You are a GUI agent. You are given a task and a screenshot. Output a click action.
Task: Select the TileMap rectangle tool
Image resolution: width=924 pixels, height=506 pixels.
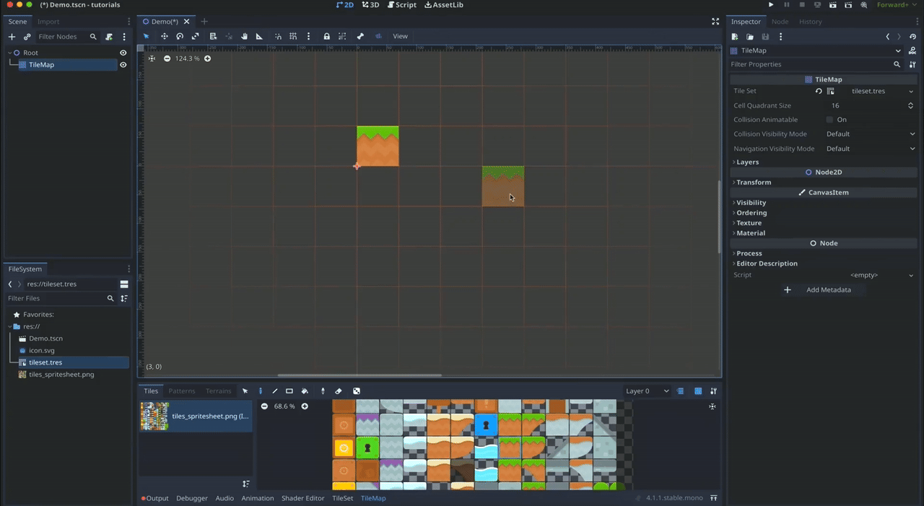[x=289, y=391]
